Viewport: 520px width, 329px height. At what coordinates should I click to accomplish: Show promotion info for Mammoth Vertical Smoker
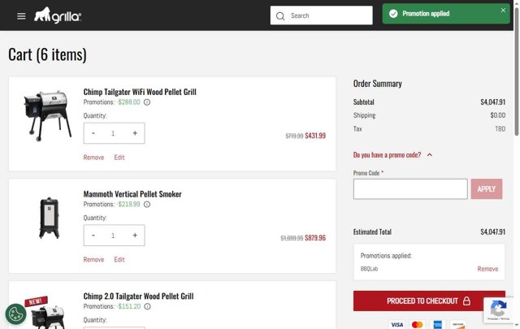147,204
